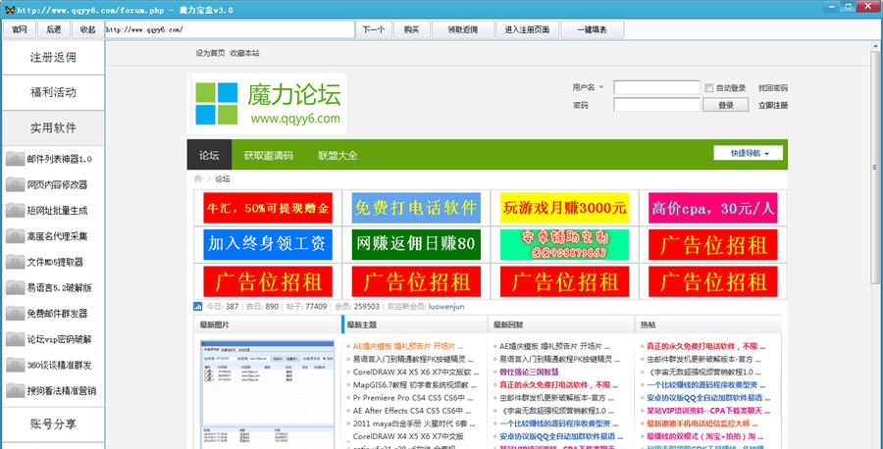
Task: Click the 后退 back button
Action: pyautogui.click(x=54, y=29)
